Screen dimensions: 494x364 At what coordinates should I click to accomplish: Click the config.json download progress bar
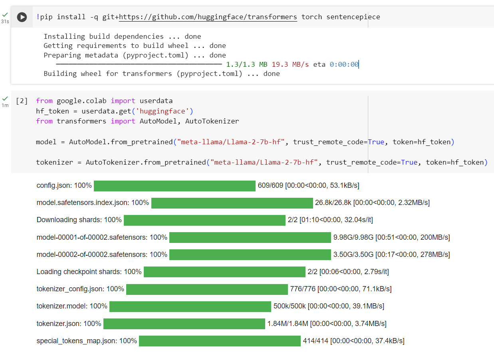click(x=175, y=186)
